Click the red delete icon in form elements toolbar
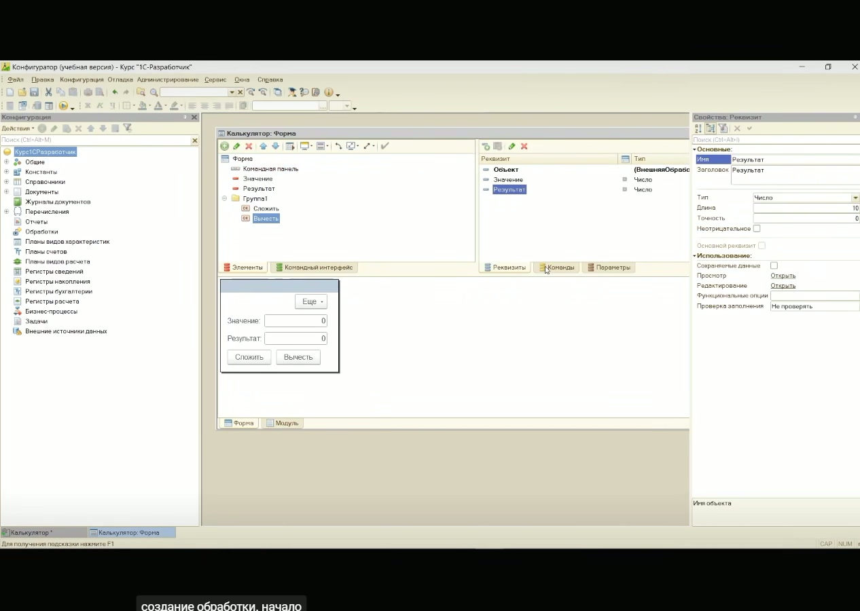860x611 pixels. pyautogui.click(x=249, y=146)
